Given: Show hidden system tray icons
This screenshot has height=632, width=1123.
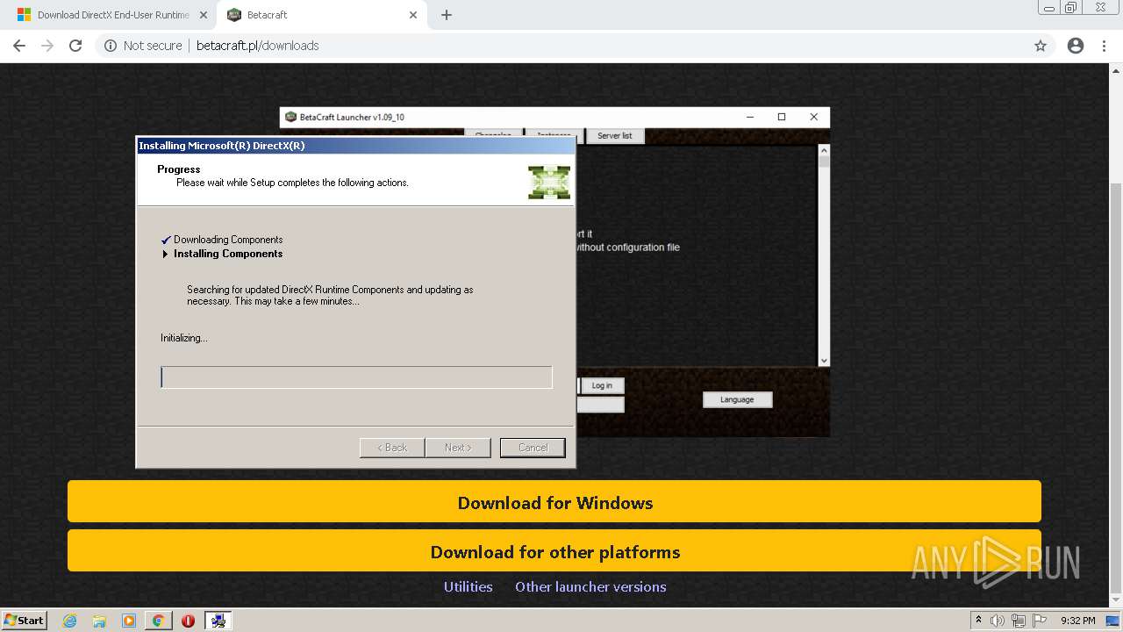Looking at the screenshot, I should coord(978,620).
